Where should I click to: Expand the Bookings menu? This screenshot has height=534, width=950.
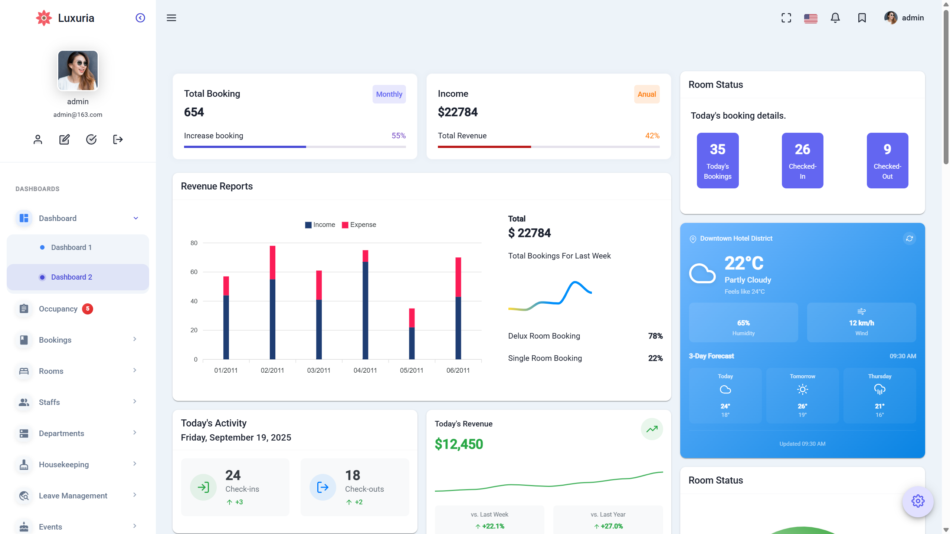[78, 340]
